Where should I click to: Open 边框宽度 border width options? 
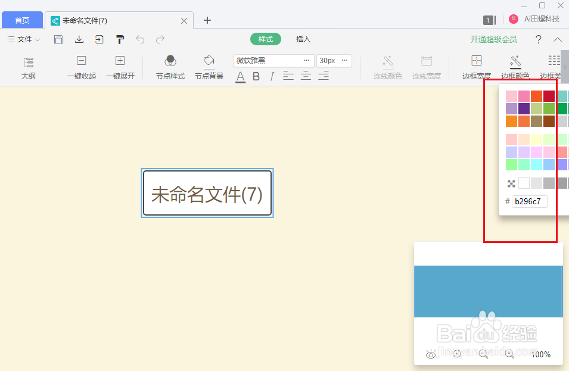[477, 68]
